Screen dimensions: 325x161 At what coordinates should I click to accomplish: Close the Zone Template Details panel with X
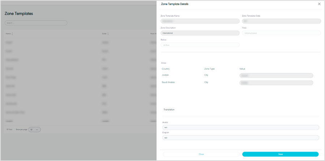319,4
